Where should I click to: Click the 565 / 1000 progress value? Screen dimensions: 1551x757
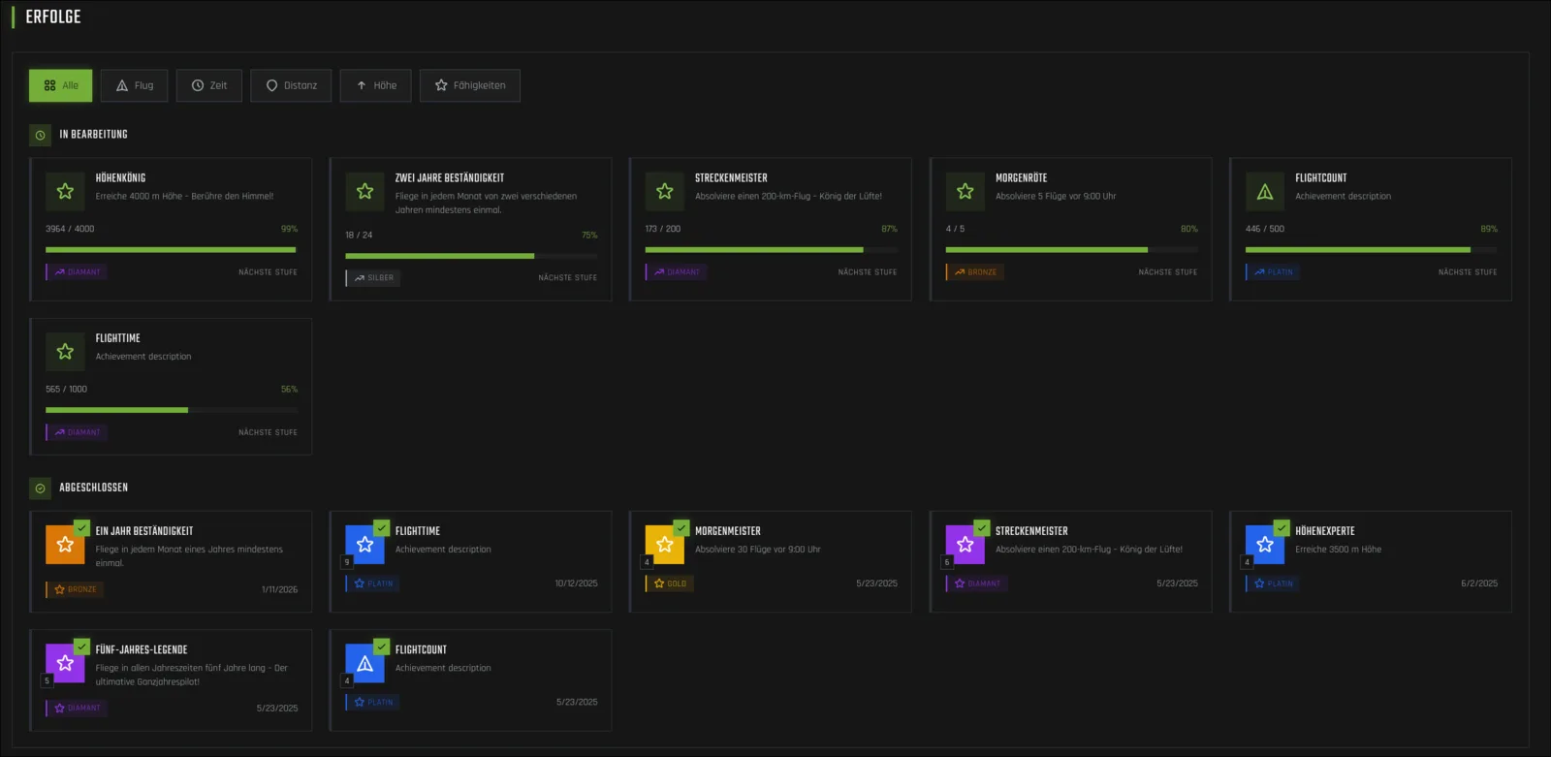(x=66, y=389)
